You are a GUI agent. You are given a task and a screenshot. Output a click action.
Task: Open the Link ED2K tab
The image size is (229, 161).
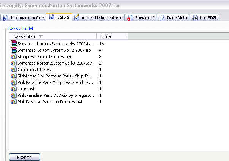[x=204, y=18]
